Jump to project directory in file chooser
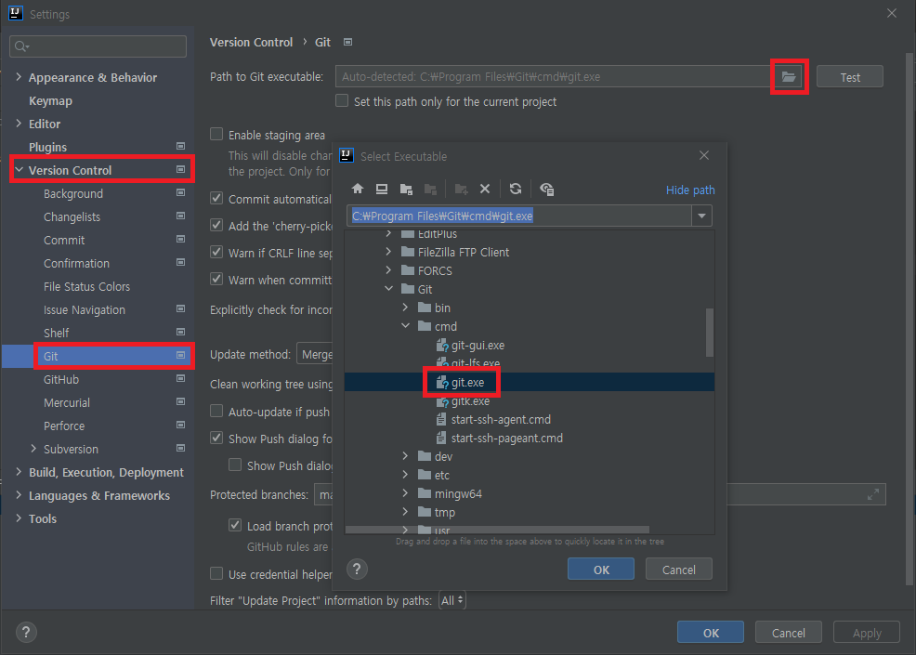The image size is (916, 655). coord(406,189)
